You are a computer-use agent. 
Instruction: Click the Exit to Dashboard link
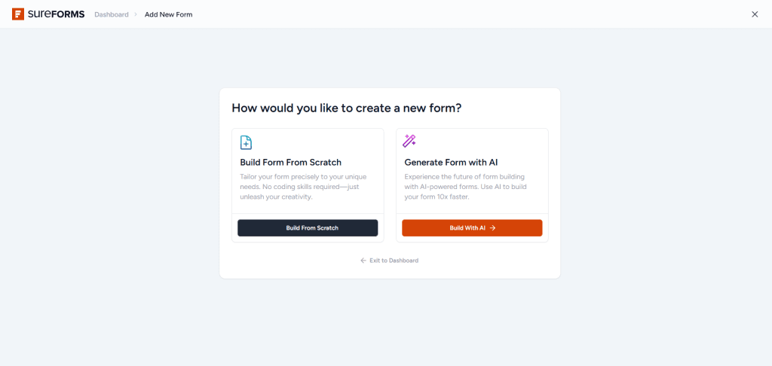click(x=394, y=261)
